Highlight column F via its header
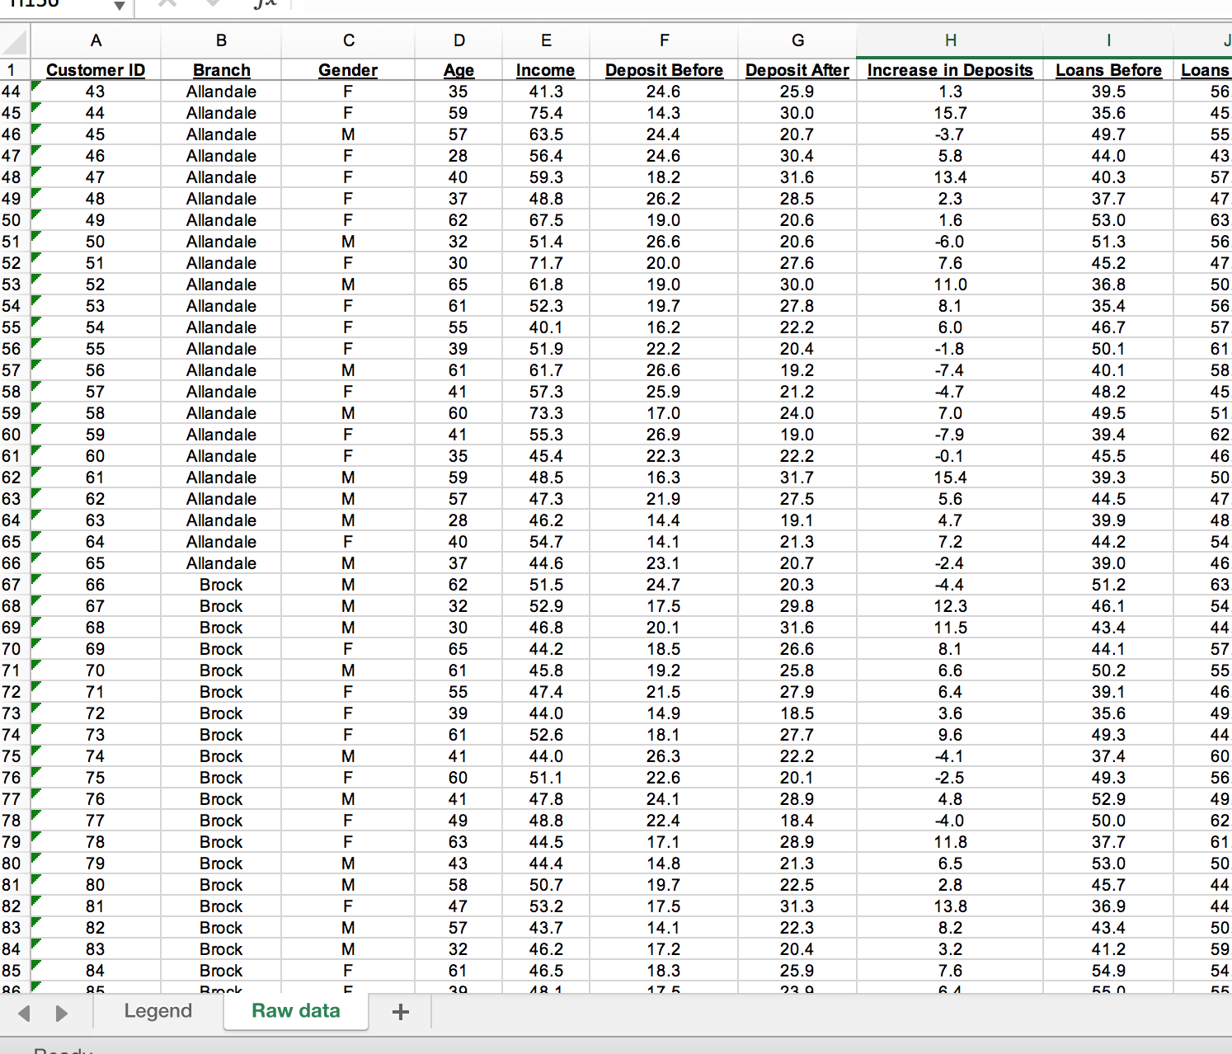 pyautogui.click(x=664, y=40)
